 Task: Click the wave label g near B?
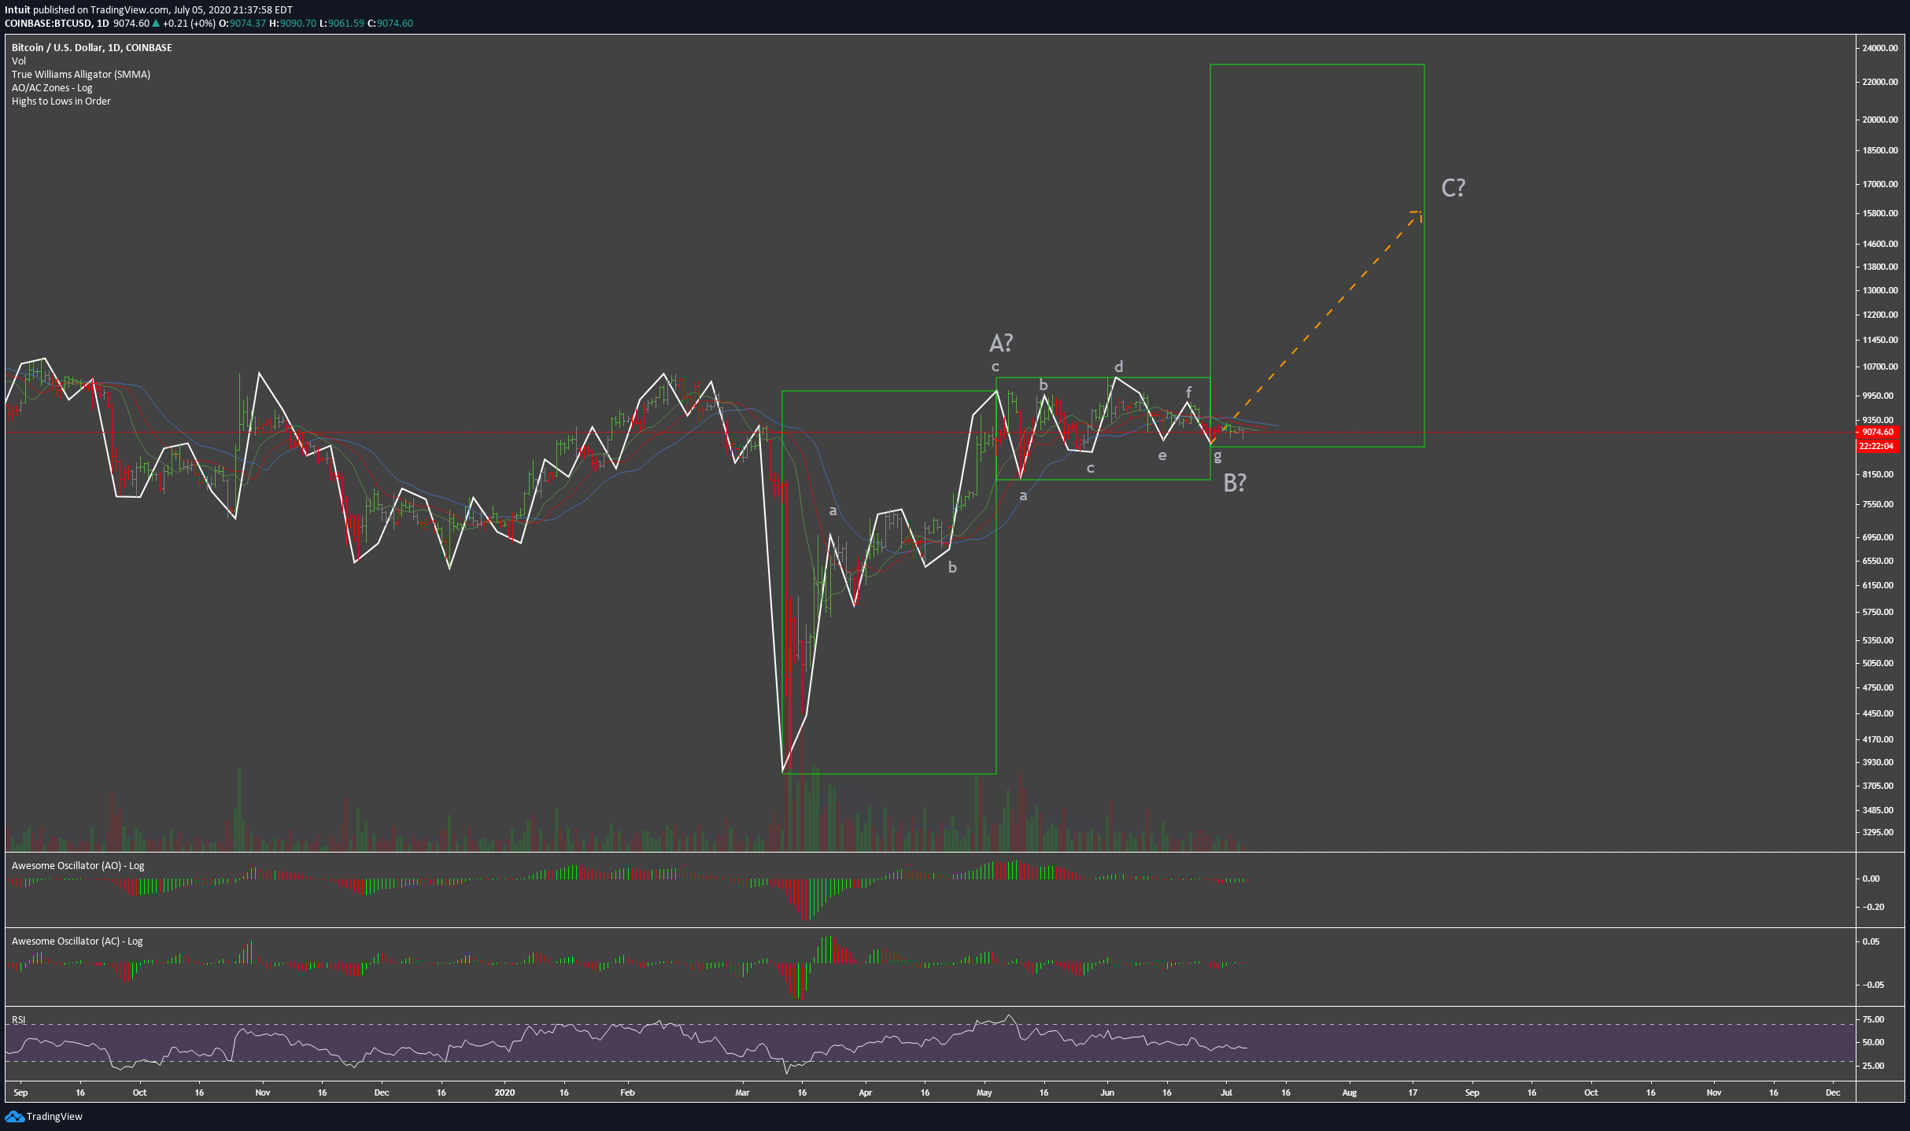(1217, 456)
